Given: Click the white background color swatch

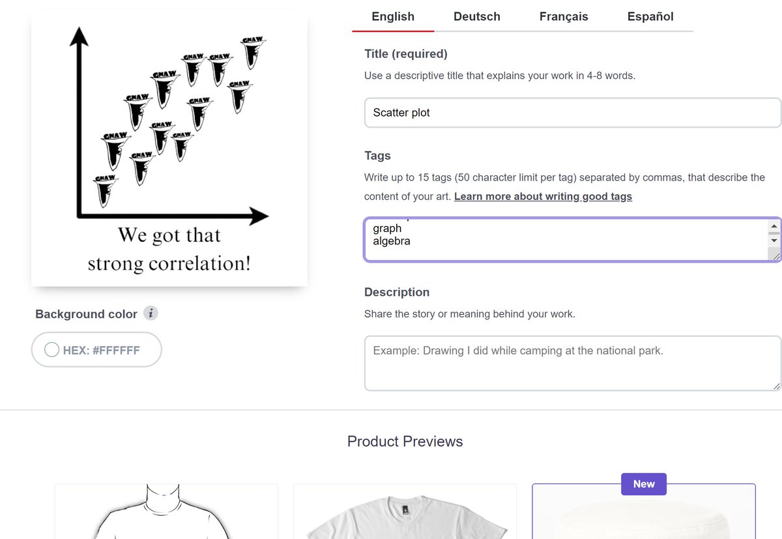Looking at the screenshot, I should (52, 350).
